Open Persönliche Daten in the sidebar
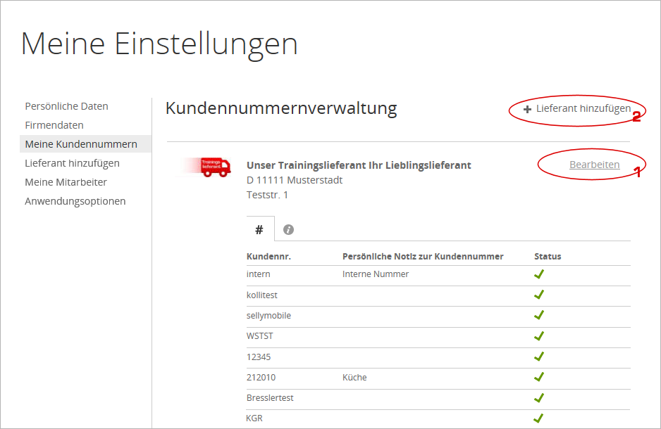Image resolution: width=661 pixels, height=429 pixels. point(66,106)
